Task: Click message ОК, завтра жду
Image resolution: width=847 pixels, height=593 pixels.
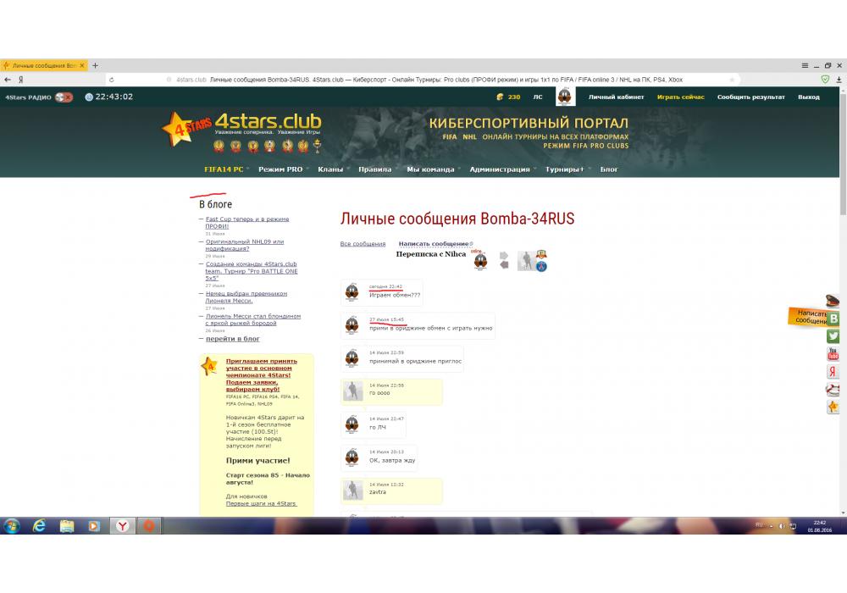Action: [392, 460]
